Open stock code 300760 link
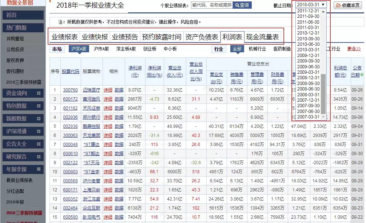366x223 pixels. click(70, 90)
